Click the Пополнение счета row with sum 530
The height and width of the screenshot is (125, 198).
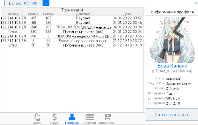tap(72, 31)
